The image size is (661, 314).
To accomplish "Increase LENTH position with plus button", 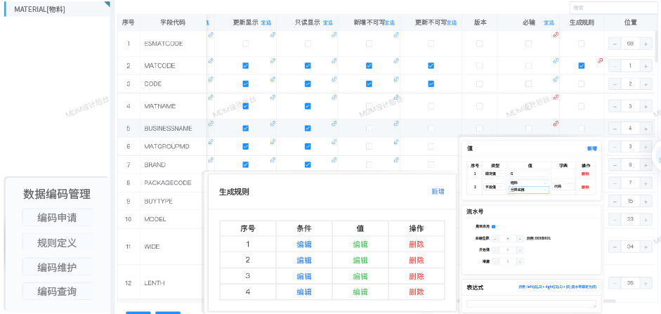I will point(646,283).
